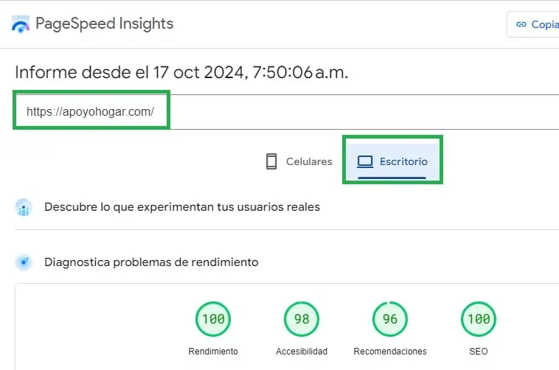Click the Recomendaciones score gauge showing 96
The height and width of the screenshot is (370, 559).
pos(390,319)
